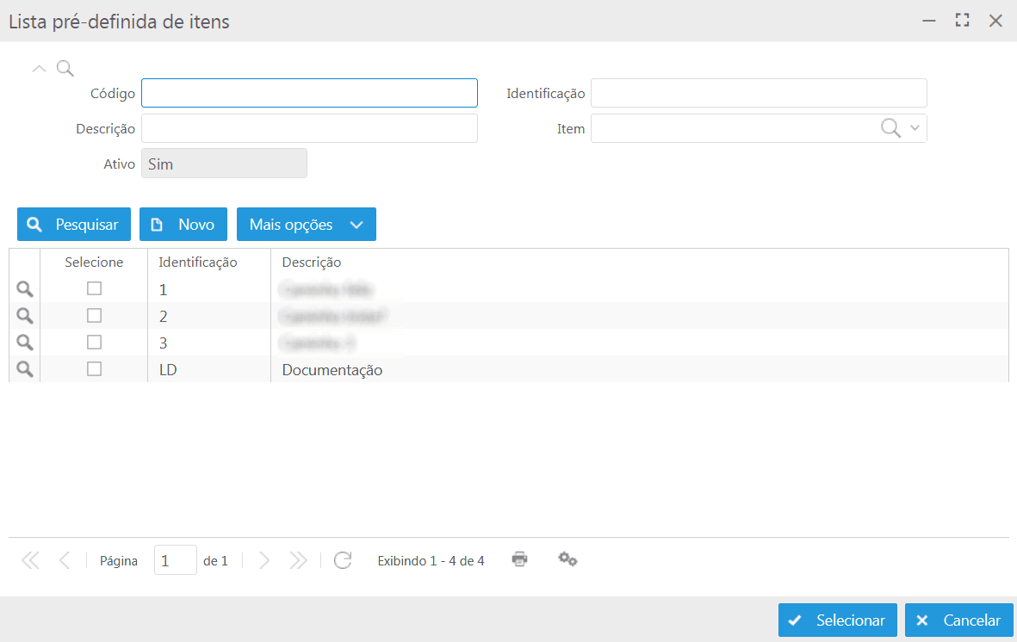The height and width of the screenshot is (642, 1017).
Task: Expand the Mais opções dropdown
Action: [306, 225]
